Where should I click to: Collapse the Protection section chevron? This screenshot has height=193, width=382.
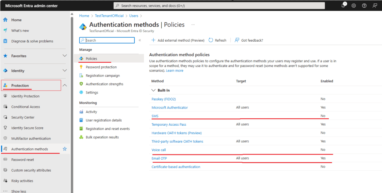coord(64,85)
